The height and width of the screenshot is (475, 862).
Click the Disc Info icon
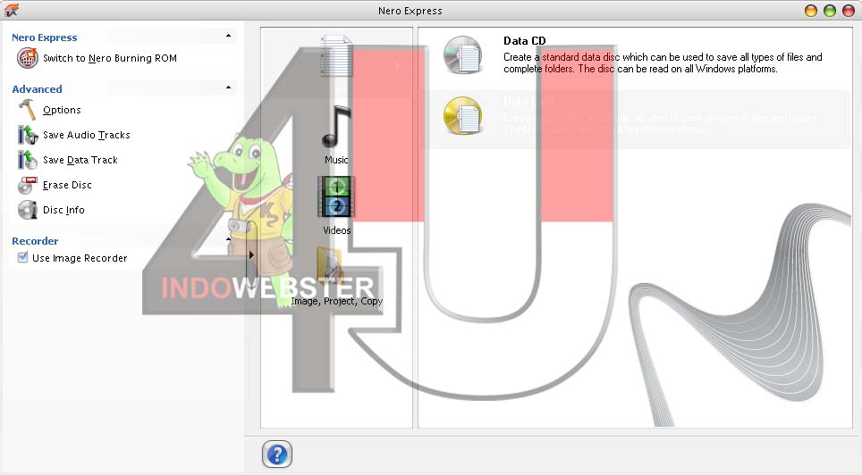[x=28, y=210]
